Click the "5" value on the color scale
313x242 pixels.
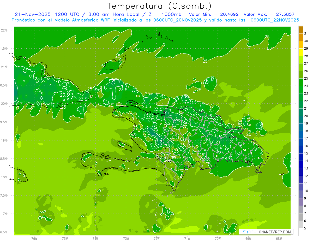pyautogui.click(x=305, y=228)
